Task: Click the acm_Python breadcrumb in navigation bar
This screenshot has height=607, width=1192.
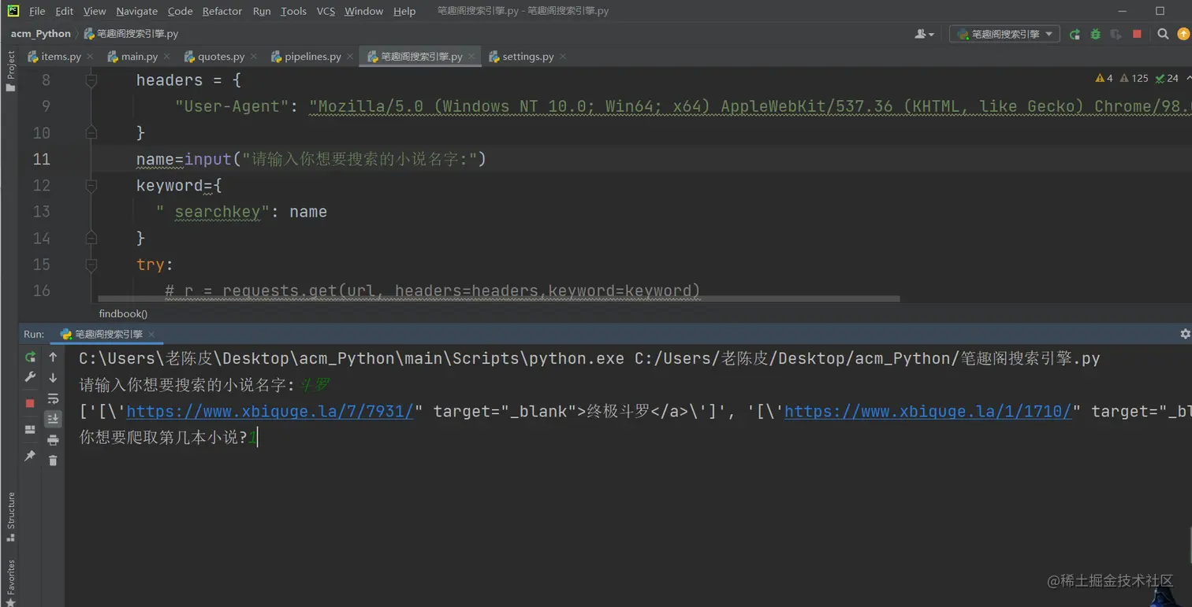Action: [x=40, y=34]
